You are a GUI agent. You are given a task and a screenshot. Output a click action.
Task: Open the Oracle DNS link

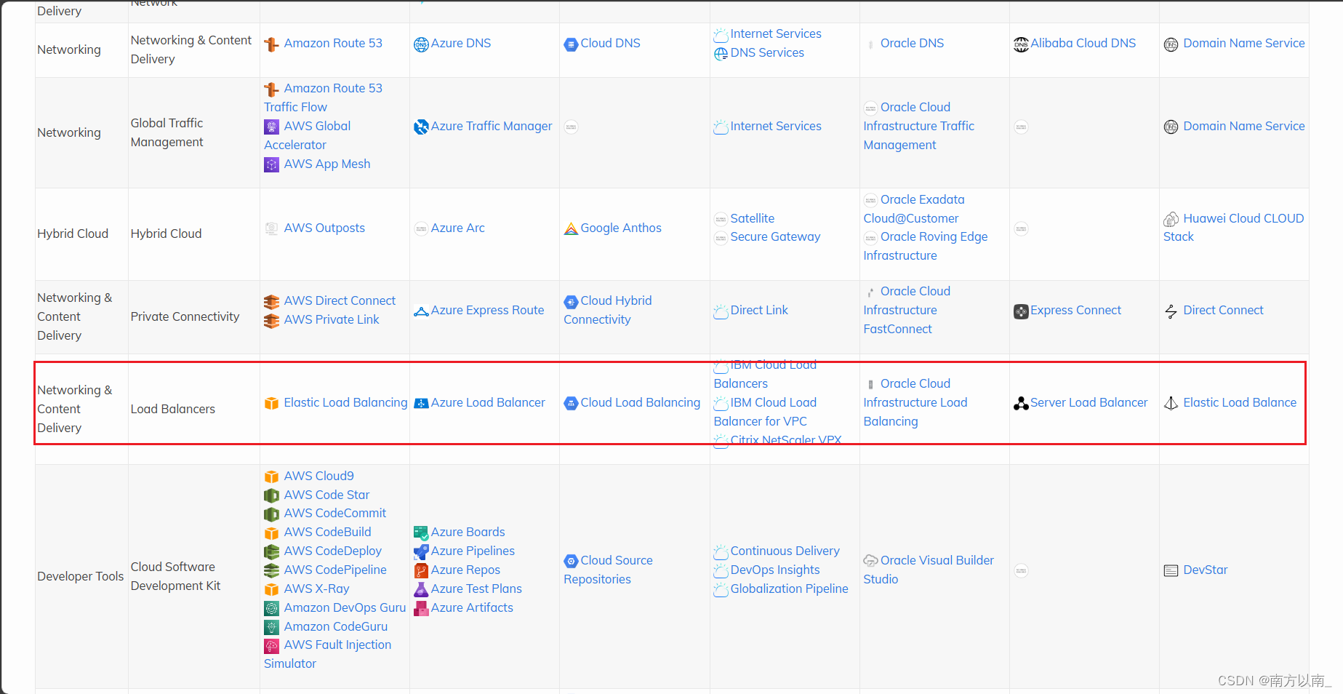(912, 44)
